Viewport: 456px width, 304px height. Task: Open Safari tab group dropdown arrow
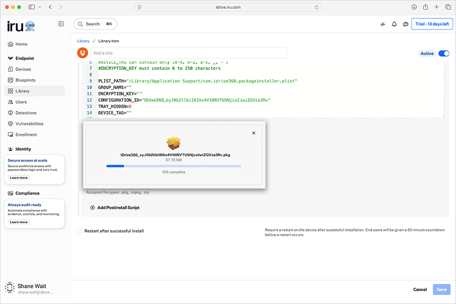(x=40, y=7)
